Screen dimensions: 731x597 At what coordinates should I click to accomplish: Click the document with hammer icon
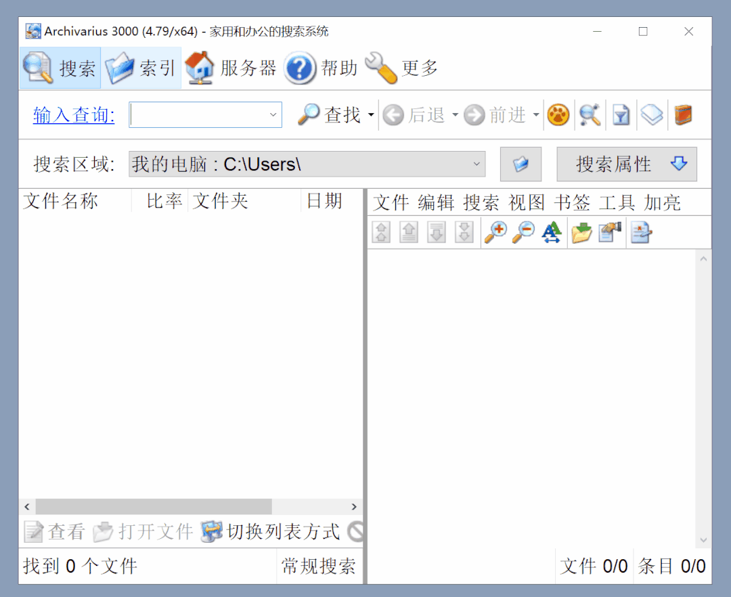click(x=610, y=232)
